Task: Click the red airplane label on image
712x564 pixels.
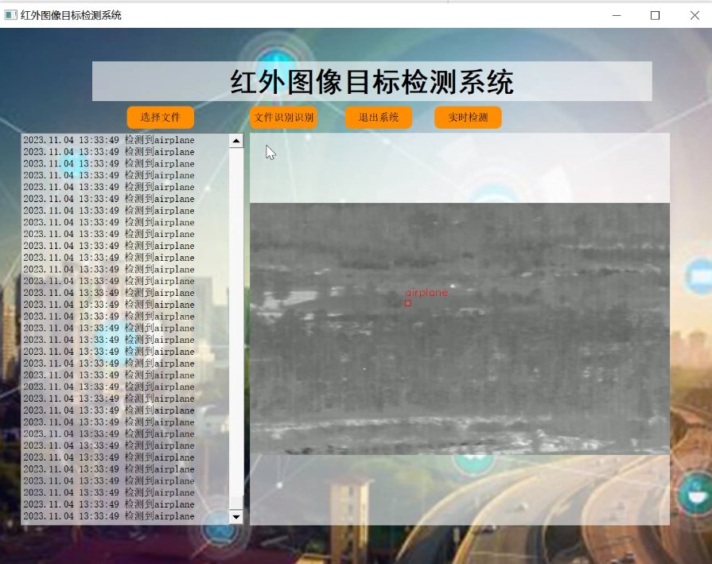Action: (426, 293)
